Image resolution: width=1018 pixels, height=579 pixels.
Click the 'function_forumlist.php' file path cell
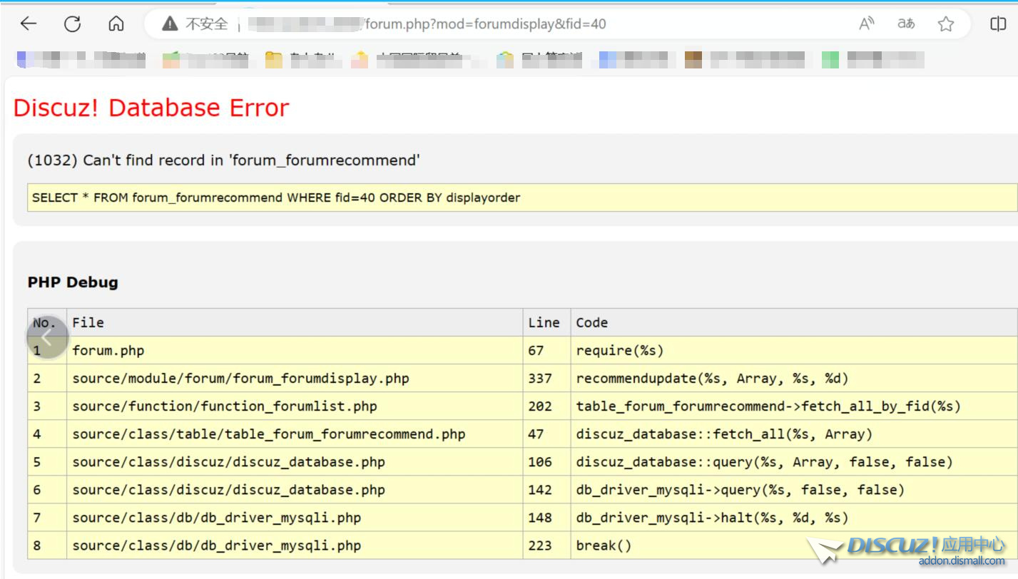pos(295,406)
